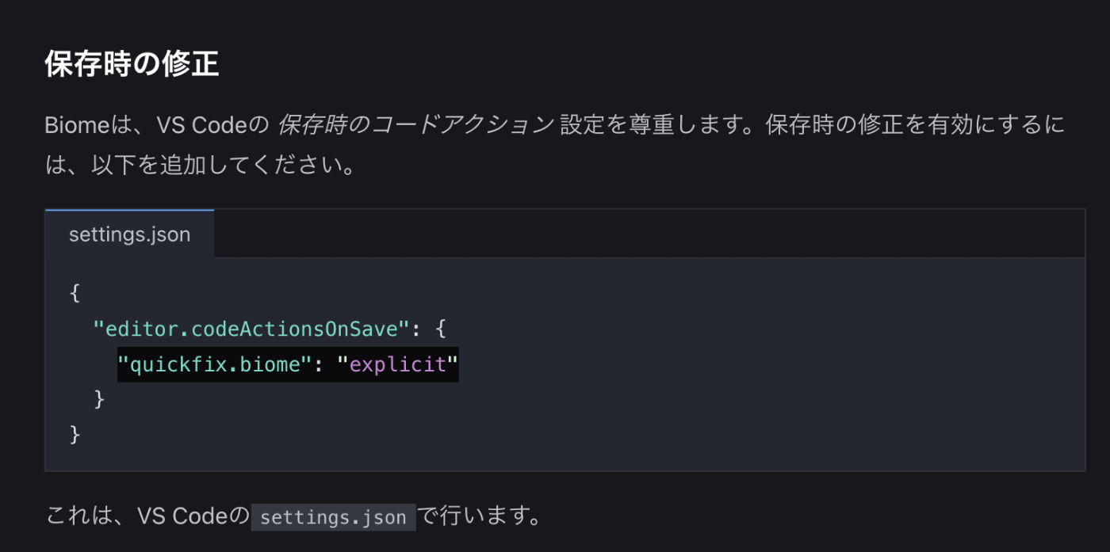
Task: Click the "explicit" value in the code
Action: click(398, 364)
